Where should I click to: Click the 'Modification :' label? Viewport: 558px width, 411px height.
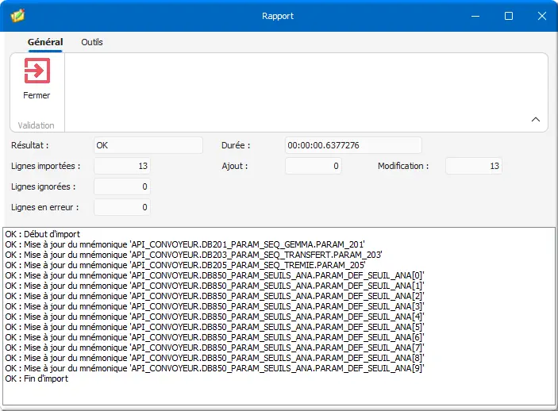tap(403, 166)
